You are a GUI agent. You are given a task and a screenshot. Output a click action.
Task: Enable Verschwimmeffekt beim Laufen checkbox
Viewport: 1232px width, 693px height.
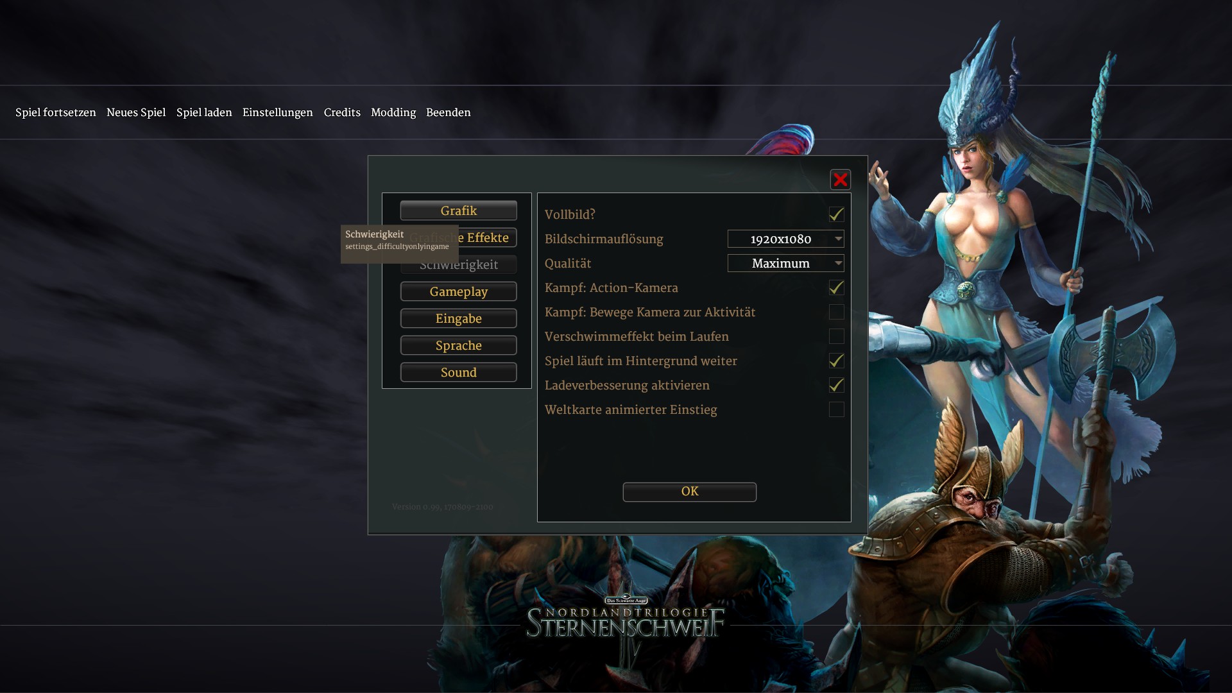pos(836,336)
